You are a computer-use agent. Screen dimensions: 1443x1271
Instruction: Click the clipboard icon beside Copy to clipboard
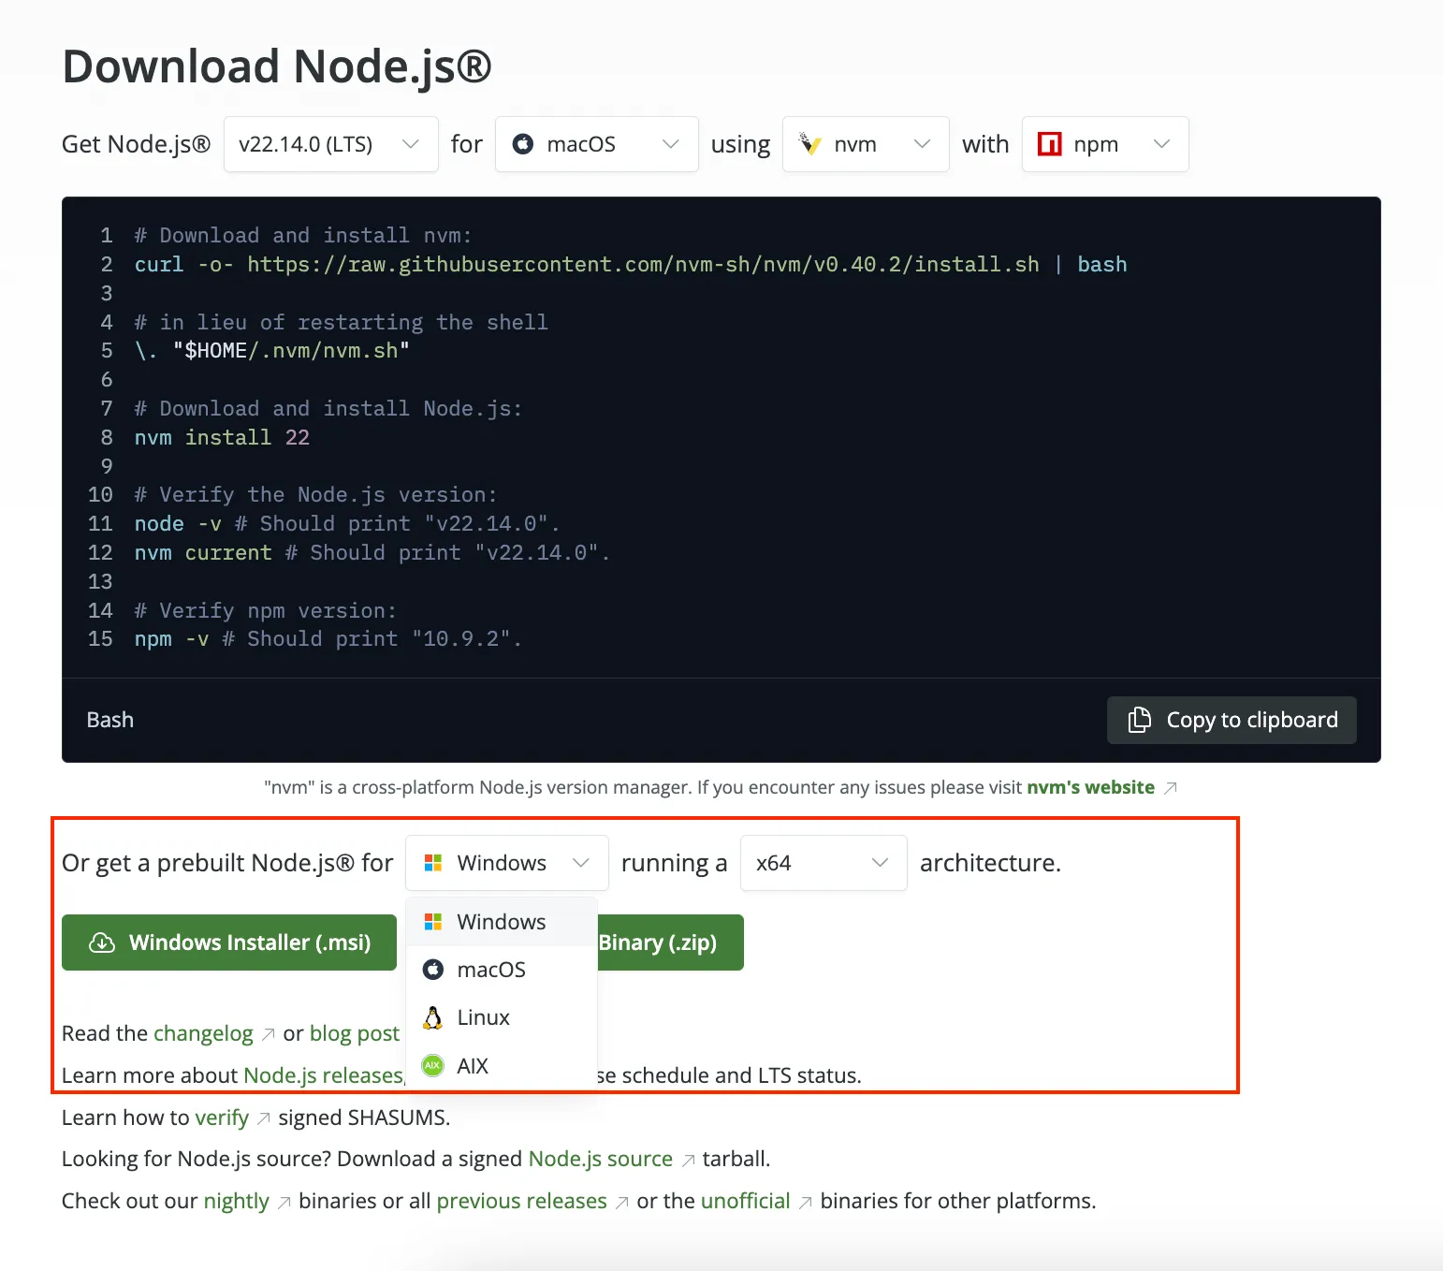(1139, 720)
